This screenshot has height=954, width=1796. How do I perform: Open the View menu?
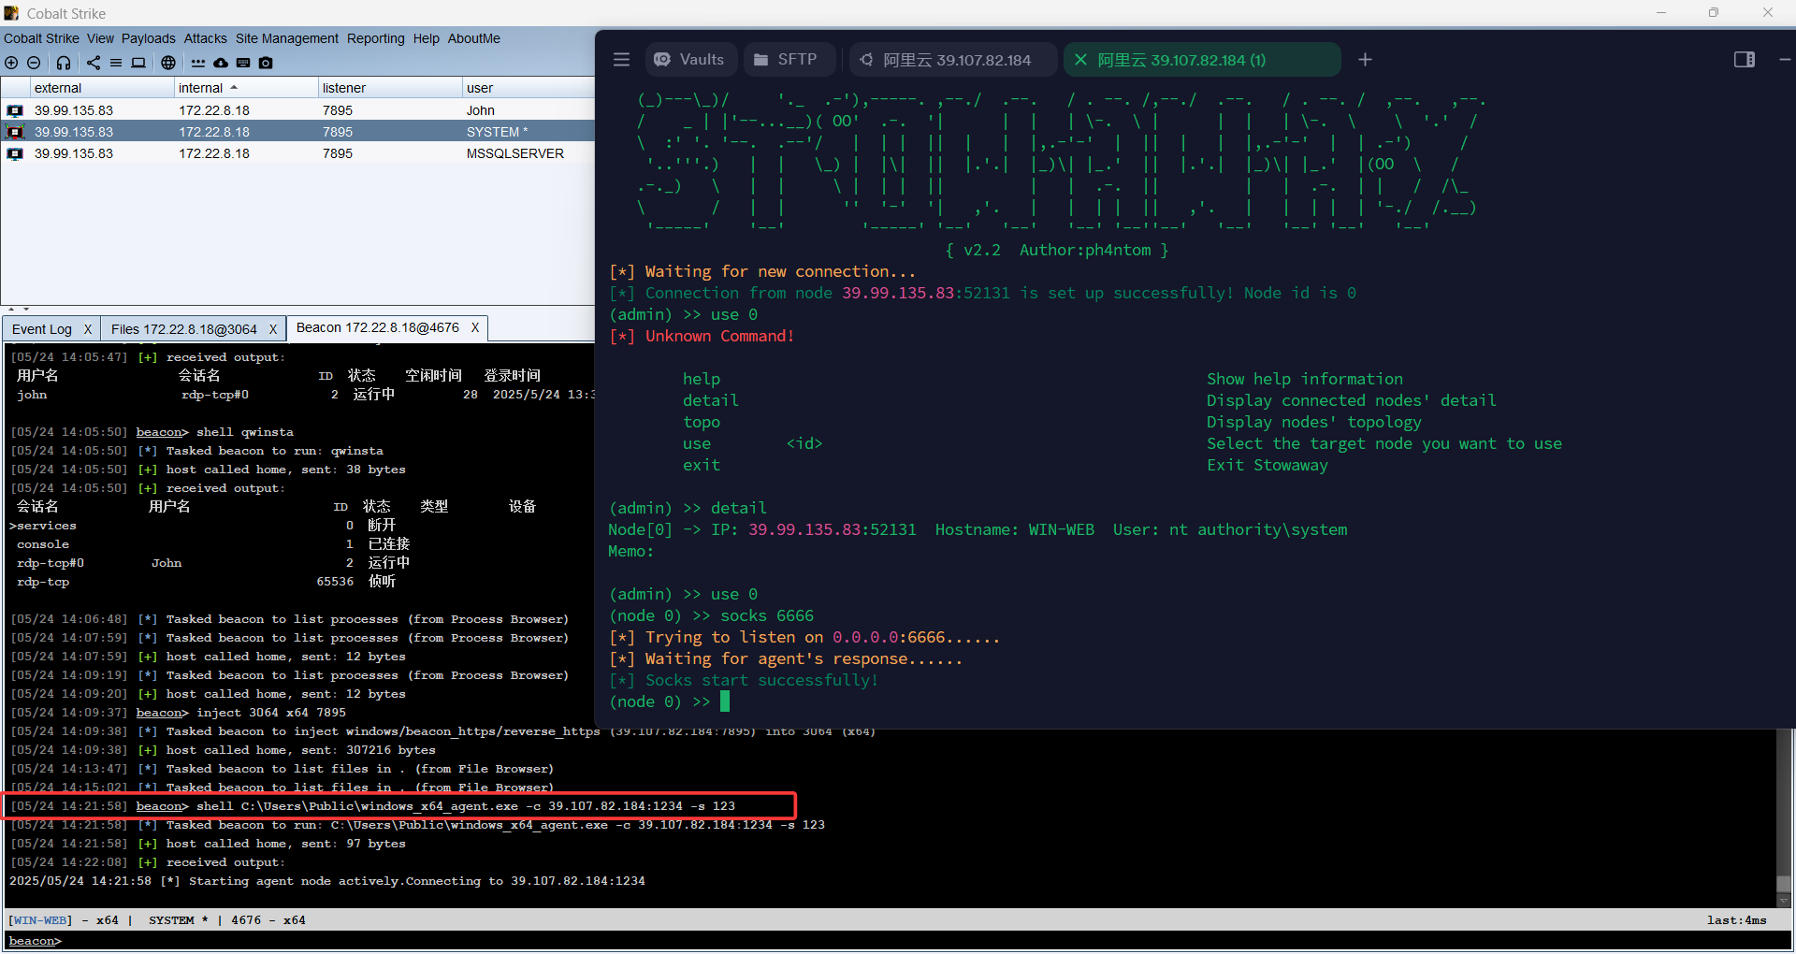coord(100,38)
